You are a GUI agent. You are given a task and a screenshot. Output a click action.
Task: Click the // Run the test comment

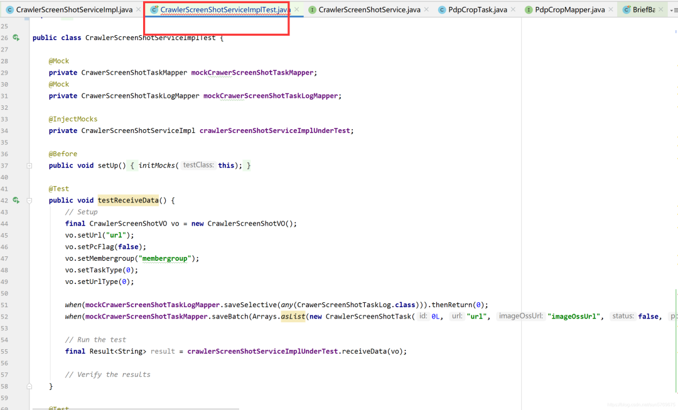click(95, 340)
